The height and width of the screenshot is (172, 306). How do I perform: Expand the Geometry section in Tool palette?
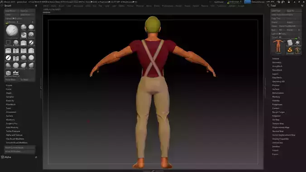coord(277,62)
